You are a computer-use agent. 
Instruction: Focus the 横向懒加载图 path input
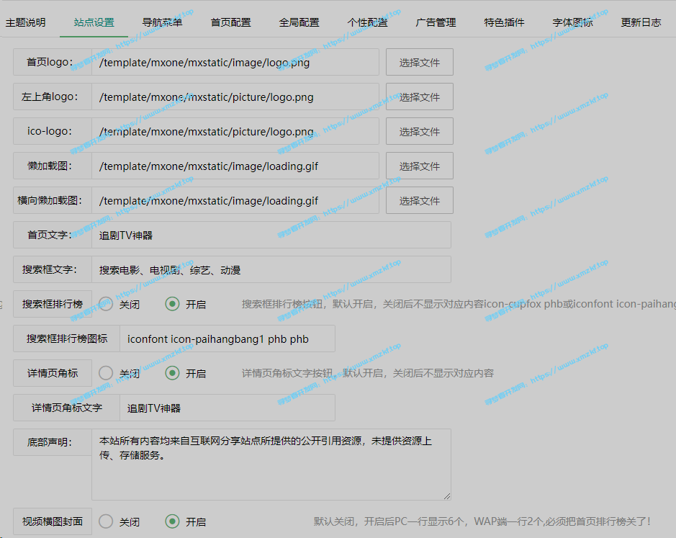235,200
